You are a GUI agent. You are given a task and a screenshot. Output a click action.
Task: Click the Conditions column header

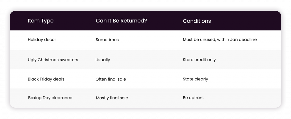tap(197, 21)
